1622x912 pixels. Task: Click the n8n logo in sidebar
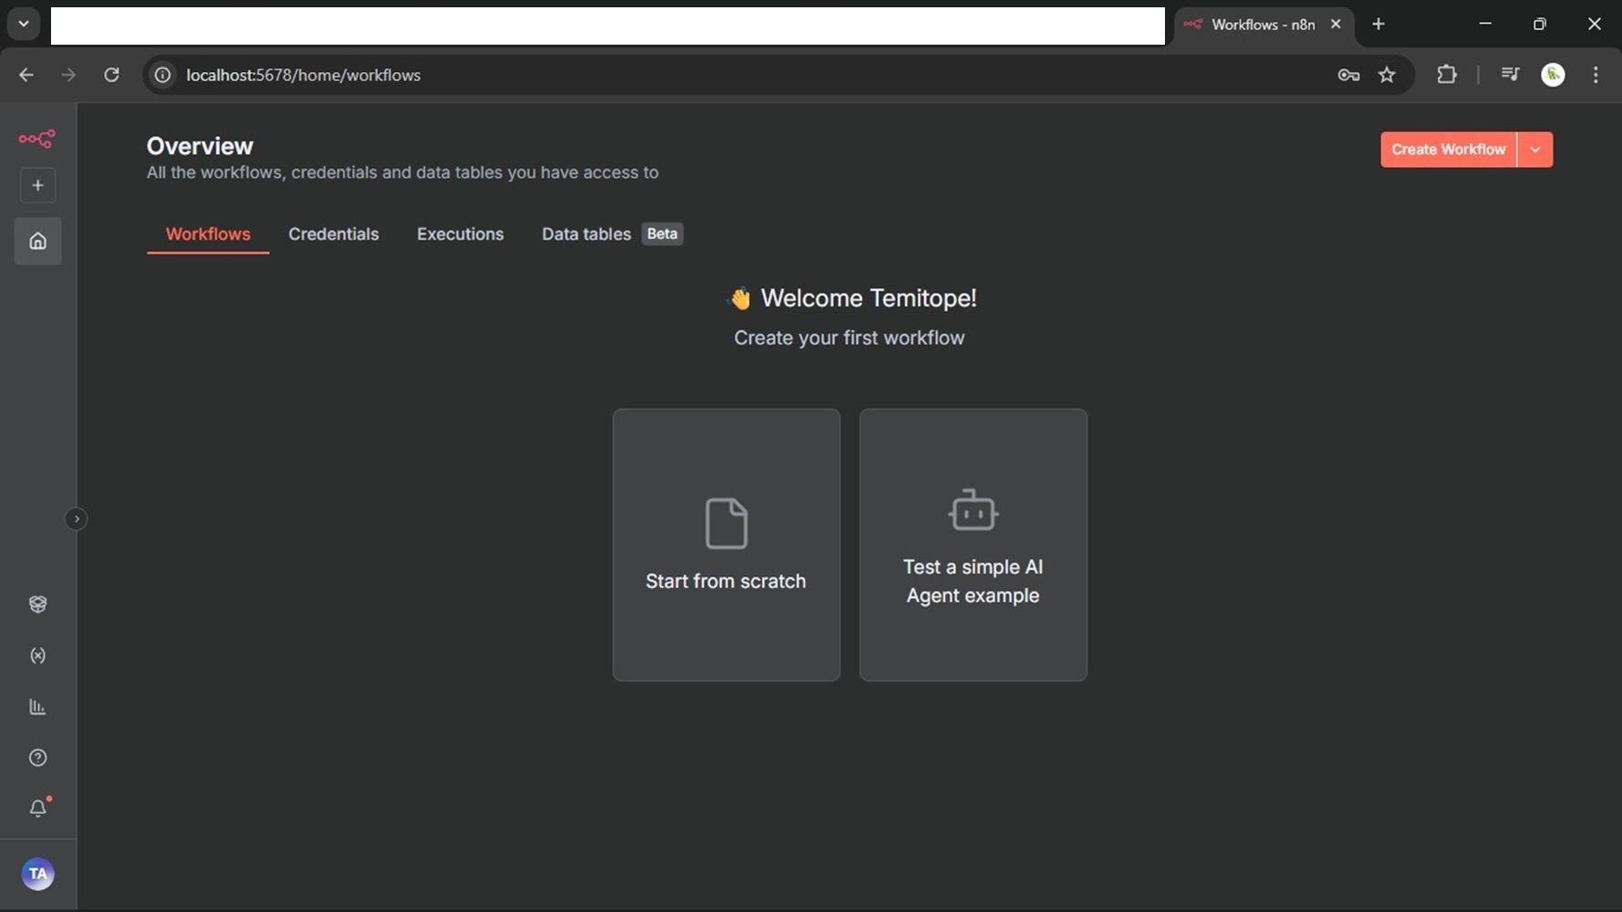(x=36, y=139)
